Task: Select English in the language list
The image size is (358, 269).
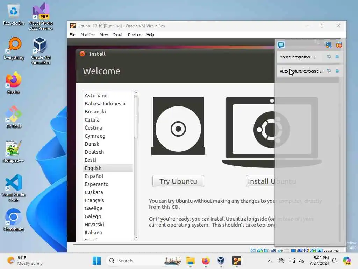Action: 108,168
